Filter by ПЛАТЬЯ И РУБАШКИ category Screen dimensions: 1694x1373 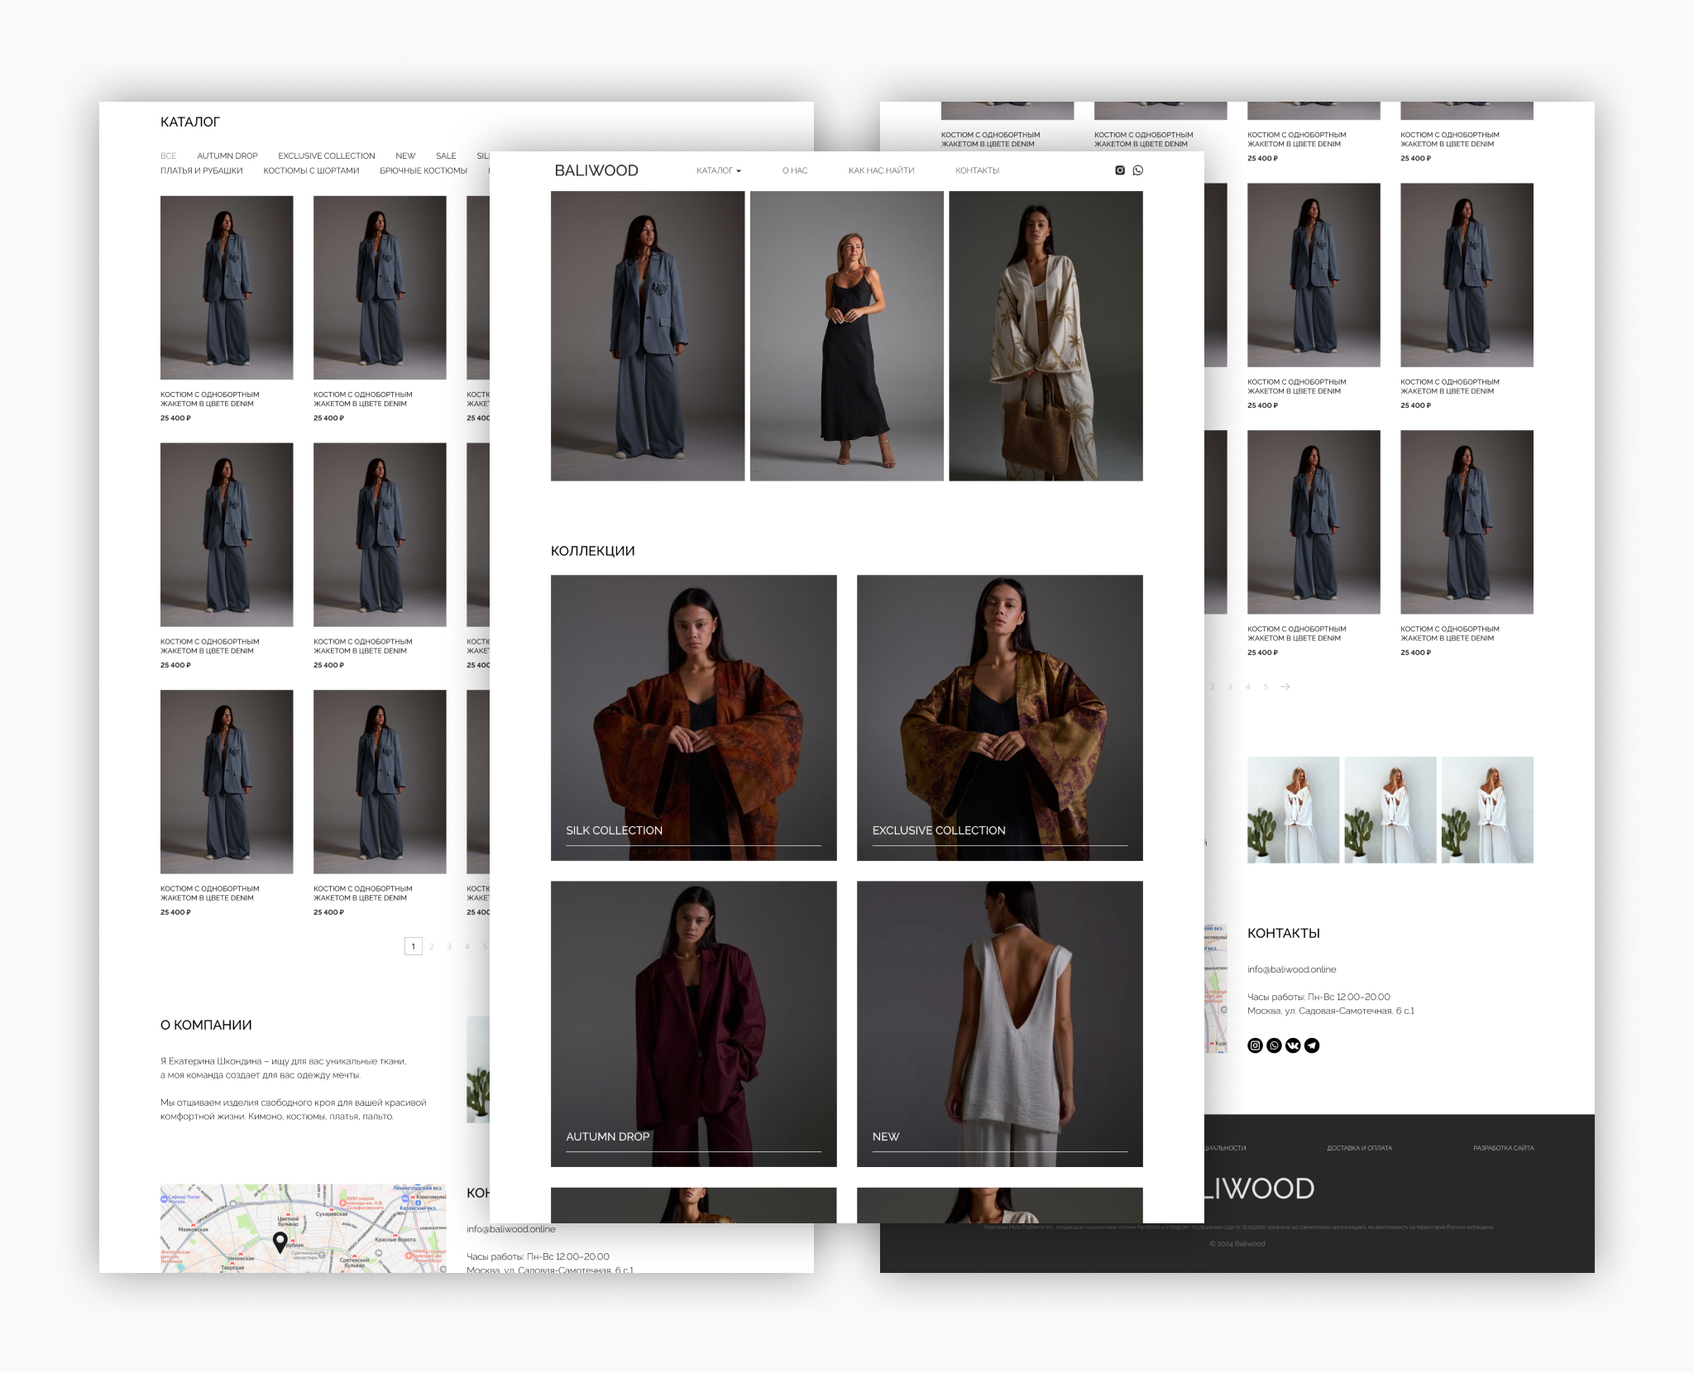pyautogui.click(x=202, y=170)
